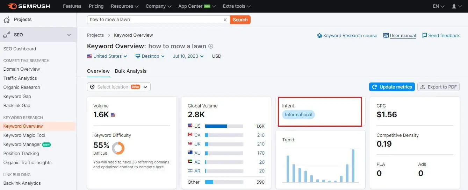
Task: Open Traffic Analytics in sidebar
Action: pyautogui.click(x=20, y=78)
